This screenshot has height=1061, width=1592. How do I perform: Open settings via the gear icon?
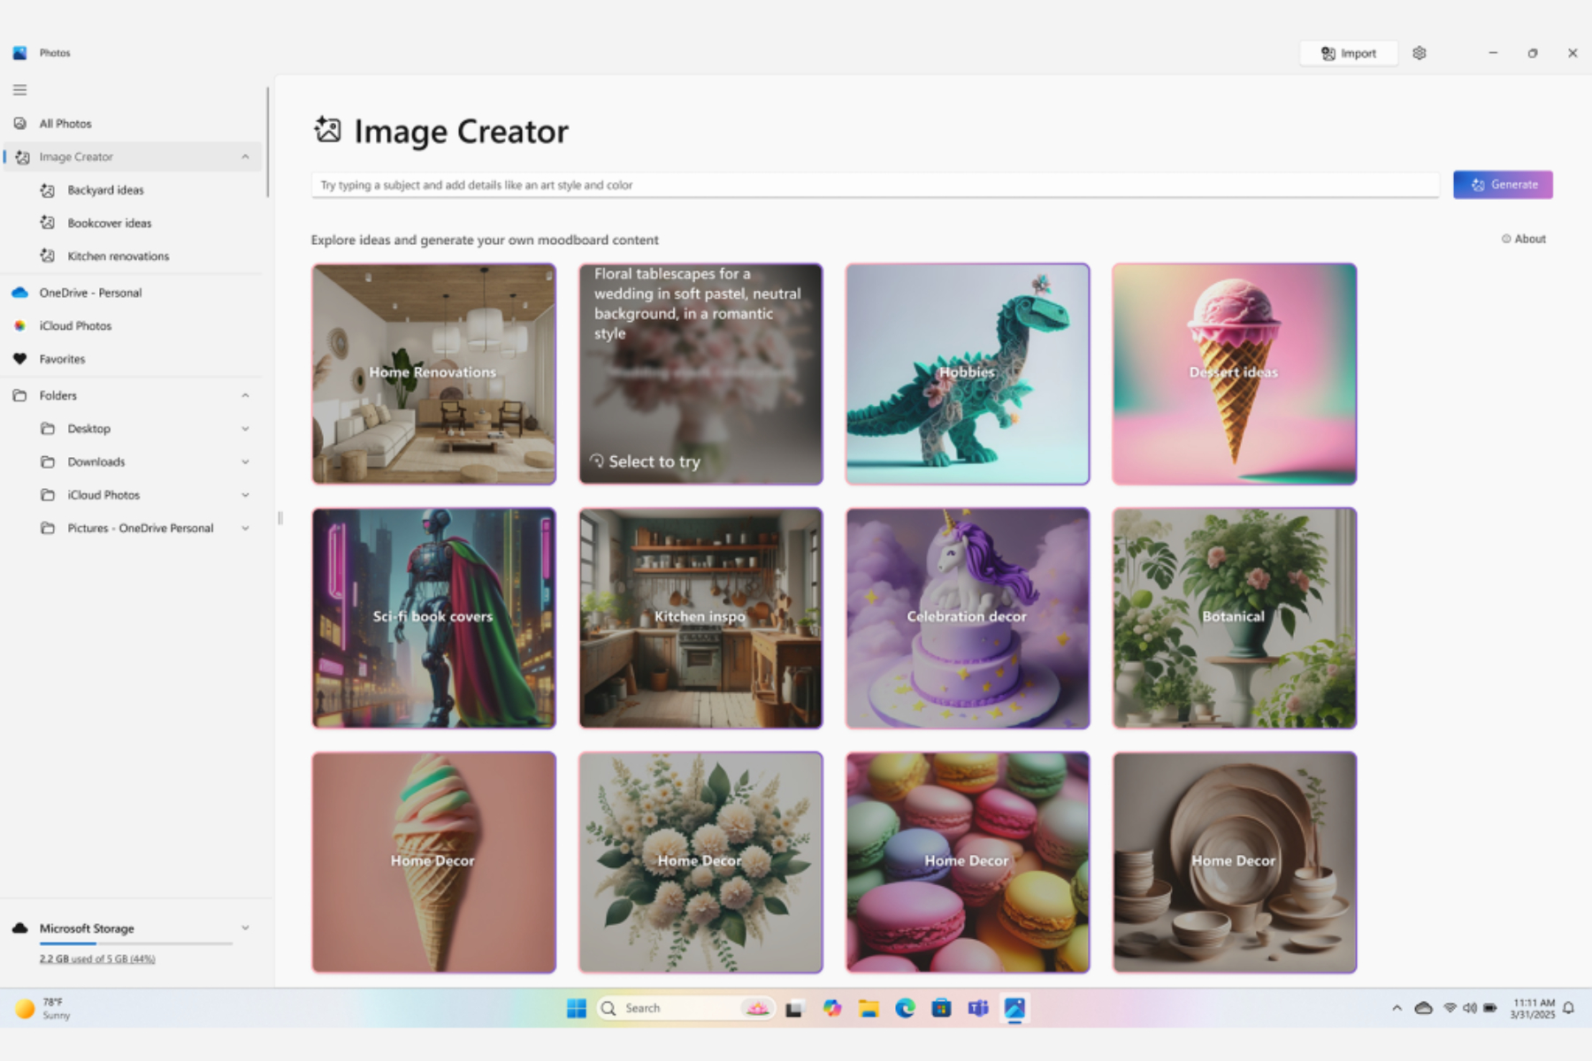[x=1419, y=53]
